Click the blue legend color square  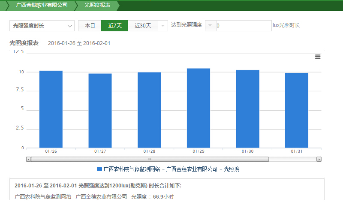pos(99,169)
